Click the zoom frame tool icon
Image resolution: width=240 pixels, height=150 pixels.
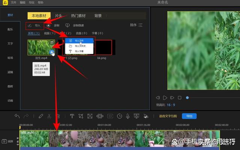pyautogui.click(x=90, y=116)
